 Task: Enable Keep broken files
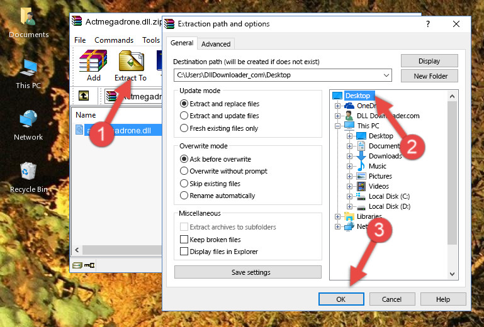[184, 240]
